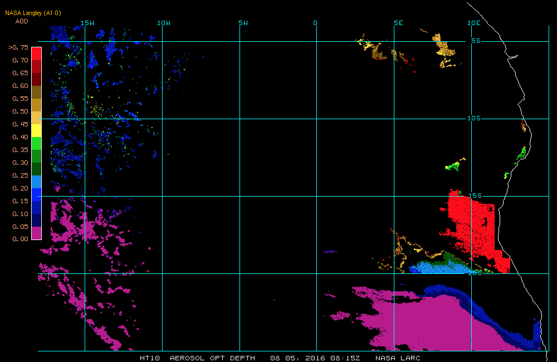The image size is (557, 362).
Task: Click the 0.60 legend value
Action: coord(20,86)
